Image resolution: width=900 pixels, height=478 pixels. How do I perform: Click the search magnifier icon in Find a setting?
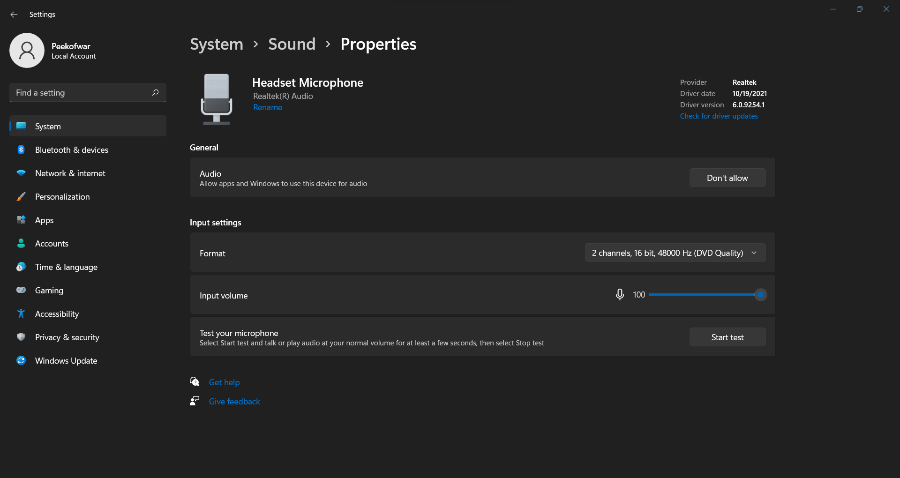point(155,93)
